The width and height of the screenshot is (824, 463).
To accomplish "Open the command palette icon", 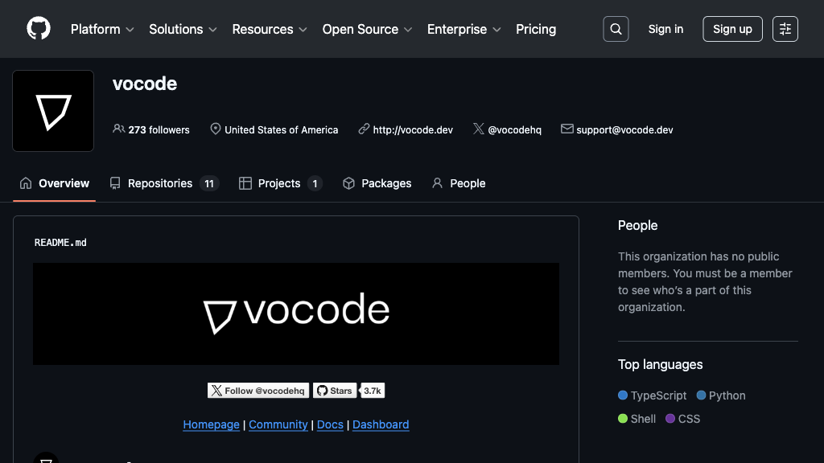I will tap(785, 28).
